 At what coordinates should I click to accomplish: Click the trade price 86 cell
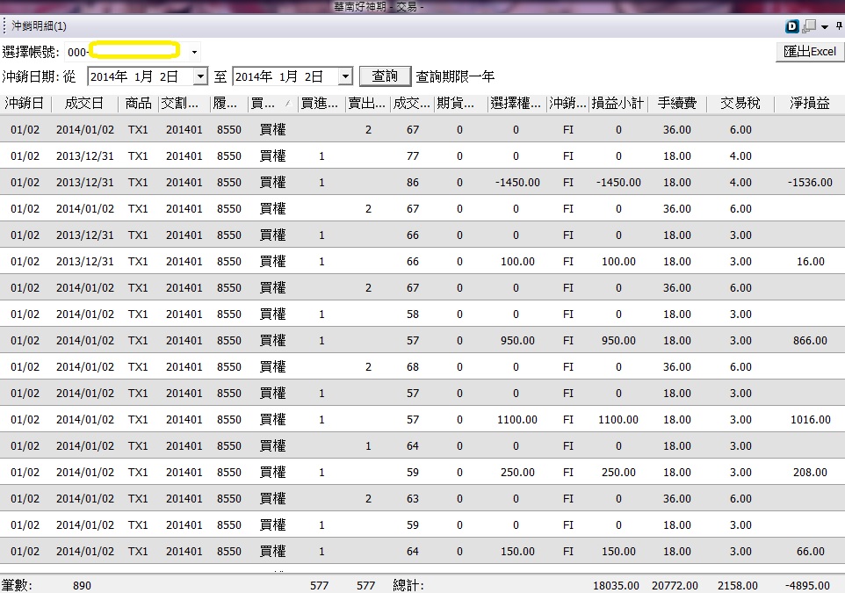413,182
